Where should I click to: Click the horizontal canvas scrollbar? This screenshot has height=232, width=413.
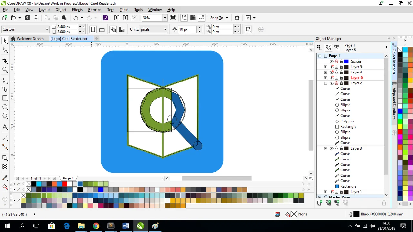tap(217, 178)
